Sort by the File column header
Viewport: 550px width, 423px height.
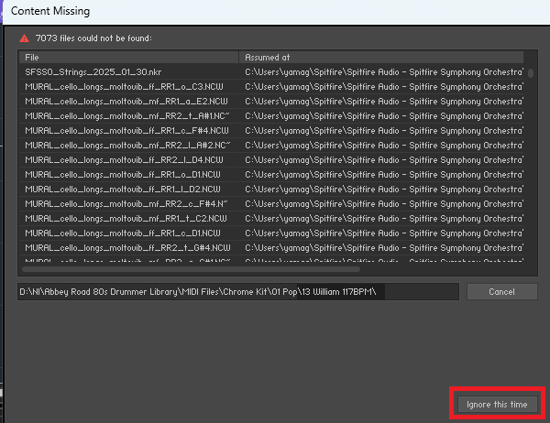[128, 57]
